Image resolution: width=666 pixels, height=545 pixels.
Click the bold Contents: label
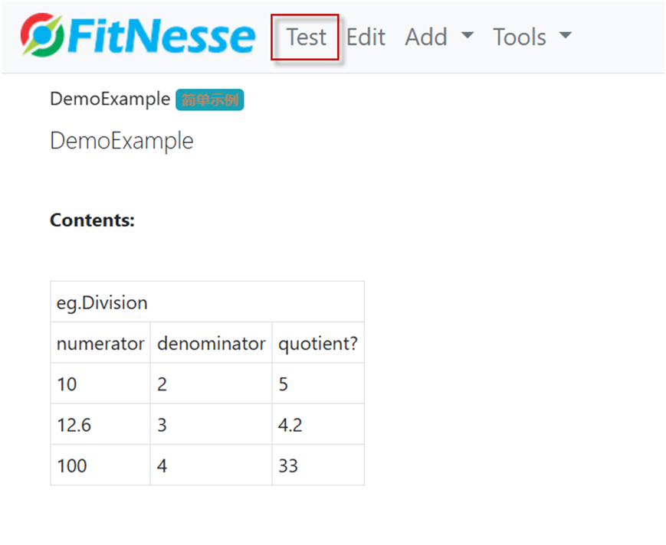click(92, 220)
